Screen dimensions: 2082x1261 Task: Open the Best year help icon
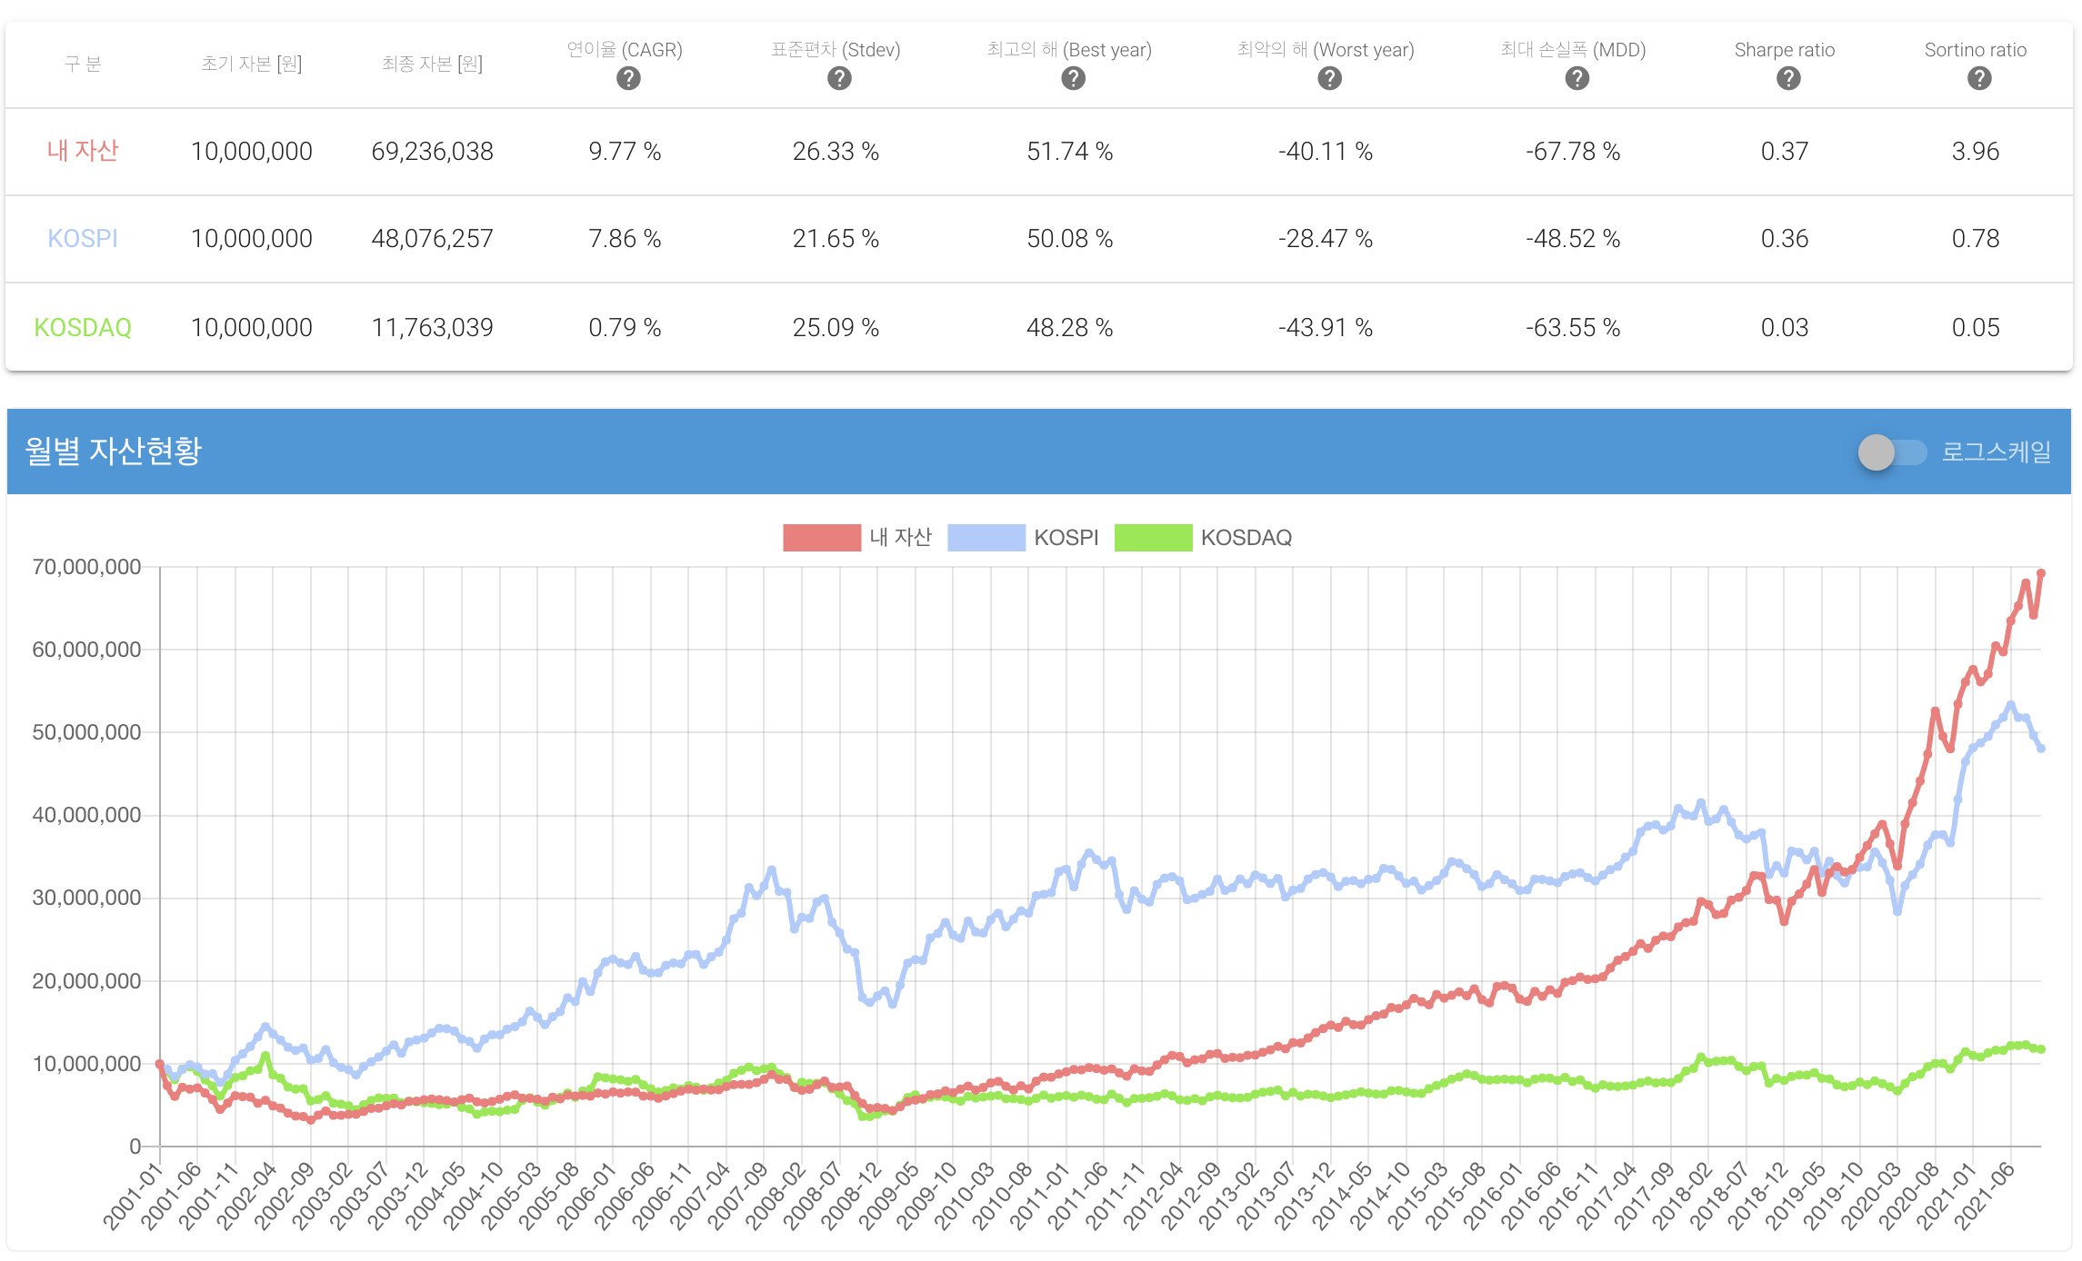click(1073, 79)
